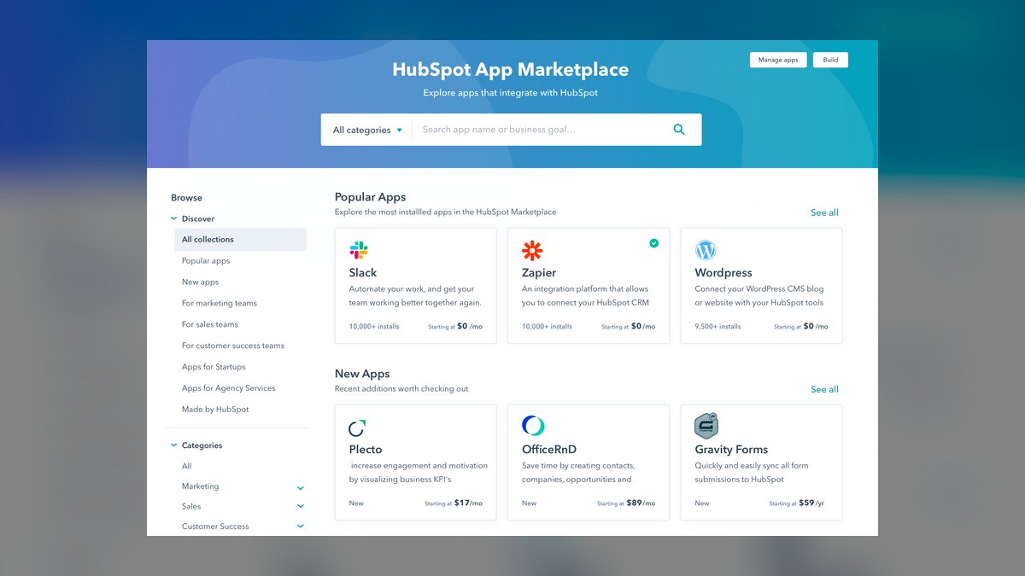The image size is (1025, 576).
Task: Click the Zapier app logo
Action: 532,250
